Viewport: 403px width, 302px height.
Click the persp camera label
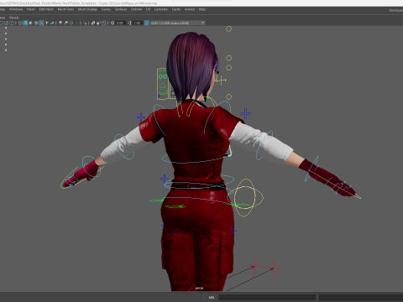(199, 288)
